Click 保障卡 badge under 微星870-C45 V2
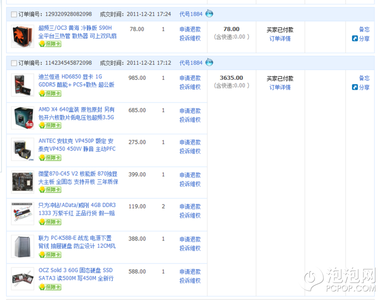Viewport: 384px width, 300px height. pos(50,190)
